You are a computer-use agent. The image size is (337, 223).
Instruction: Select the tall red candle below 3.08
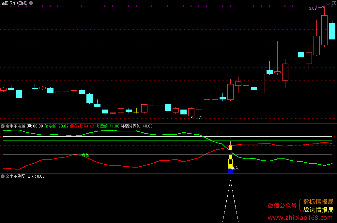click(x=324, y=30)
